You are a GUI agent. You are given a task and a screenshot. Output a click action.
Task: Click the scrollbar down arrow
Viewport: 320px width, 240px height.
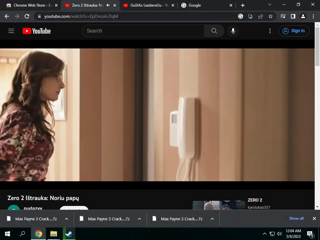click(317, 207)
